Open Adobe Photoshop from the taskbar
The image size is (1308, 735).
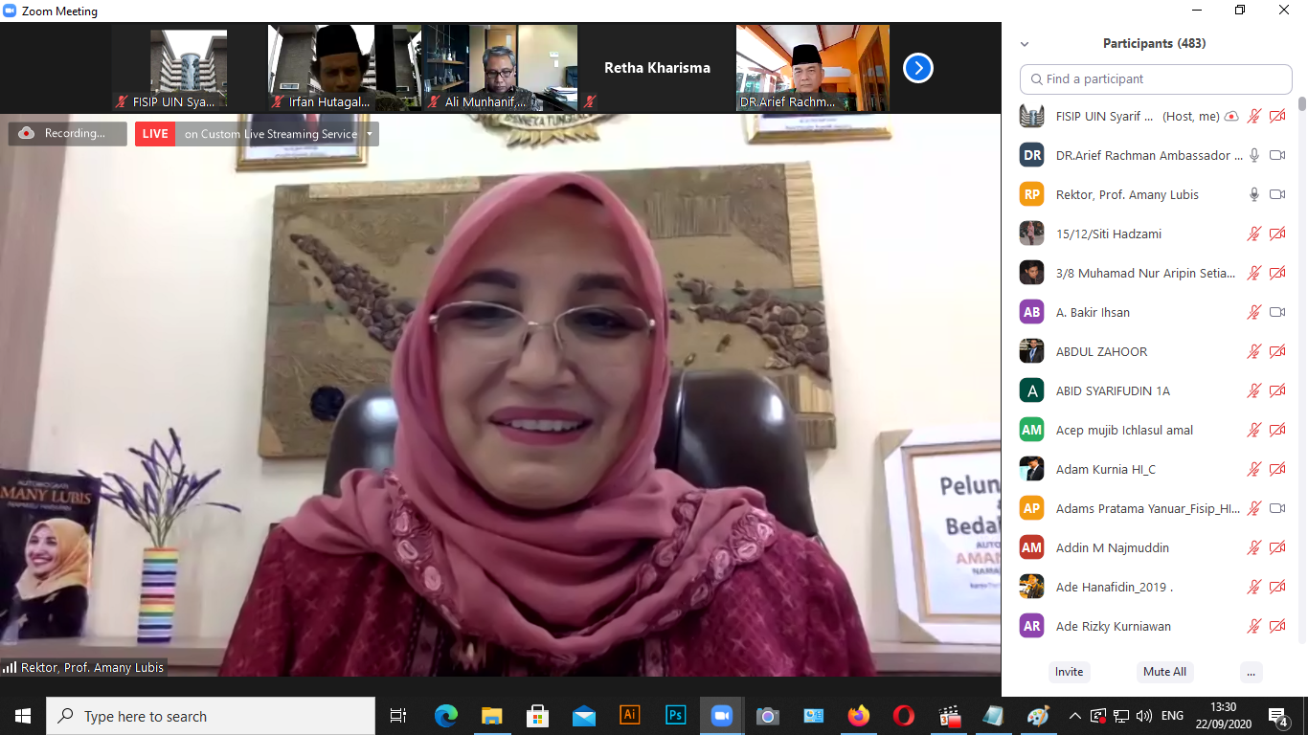(x=675, y=716)
